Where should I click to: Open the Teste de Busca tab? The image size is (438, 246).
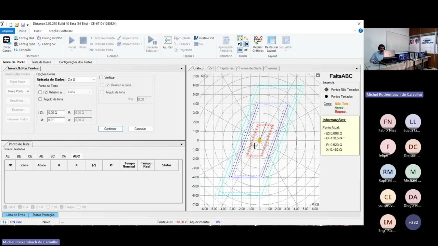pyautogui.click(x=41, y=62)
